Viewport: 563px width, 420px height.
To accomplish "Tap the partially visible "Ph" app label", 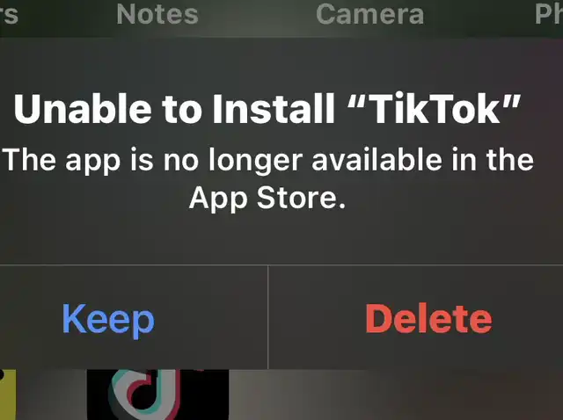I will 549,14.
